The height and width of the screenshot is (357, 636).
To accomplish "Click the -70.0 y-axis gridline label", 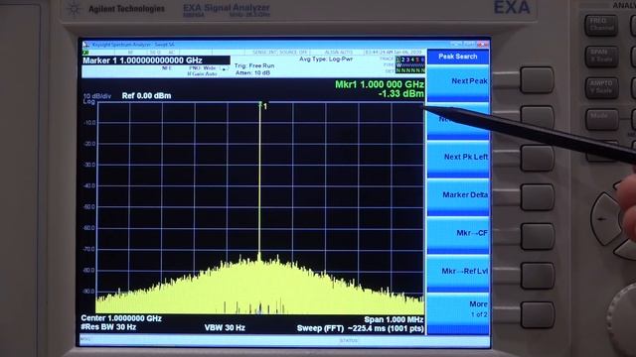I will [x=89, y=249].
